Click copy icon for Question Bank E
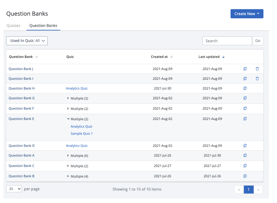 tap(245, 119)
